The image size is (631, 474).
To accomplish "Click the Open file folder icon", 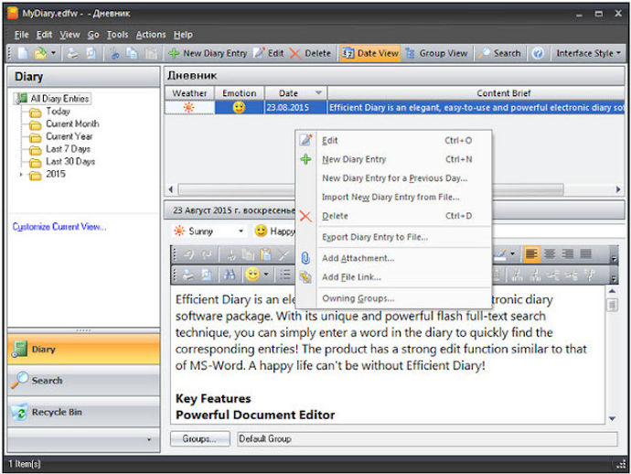I will point(40,53).
